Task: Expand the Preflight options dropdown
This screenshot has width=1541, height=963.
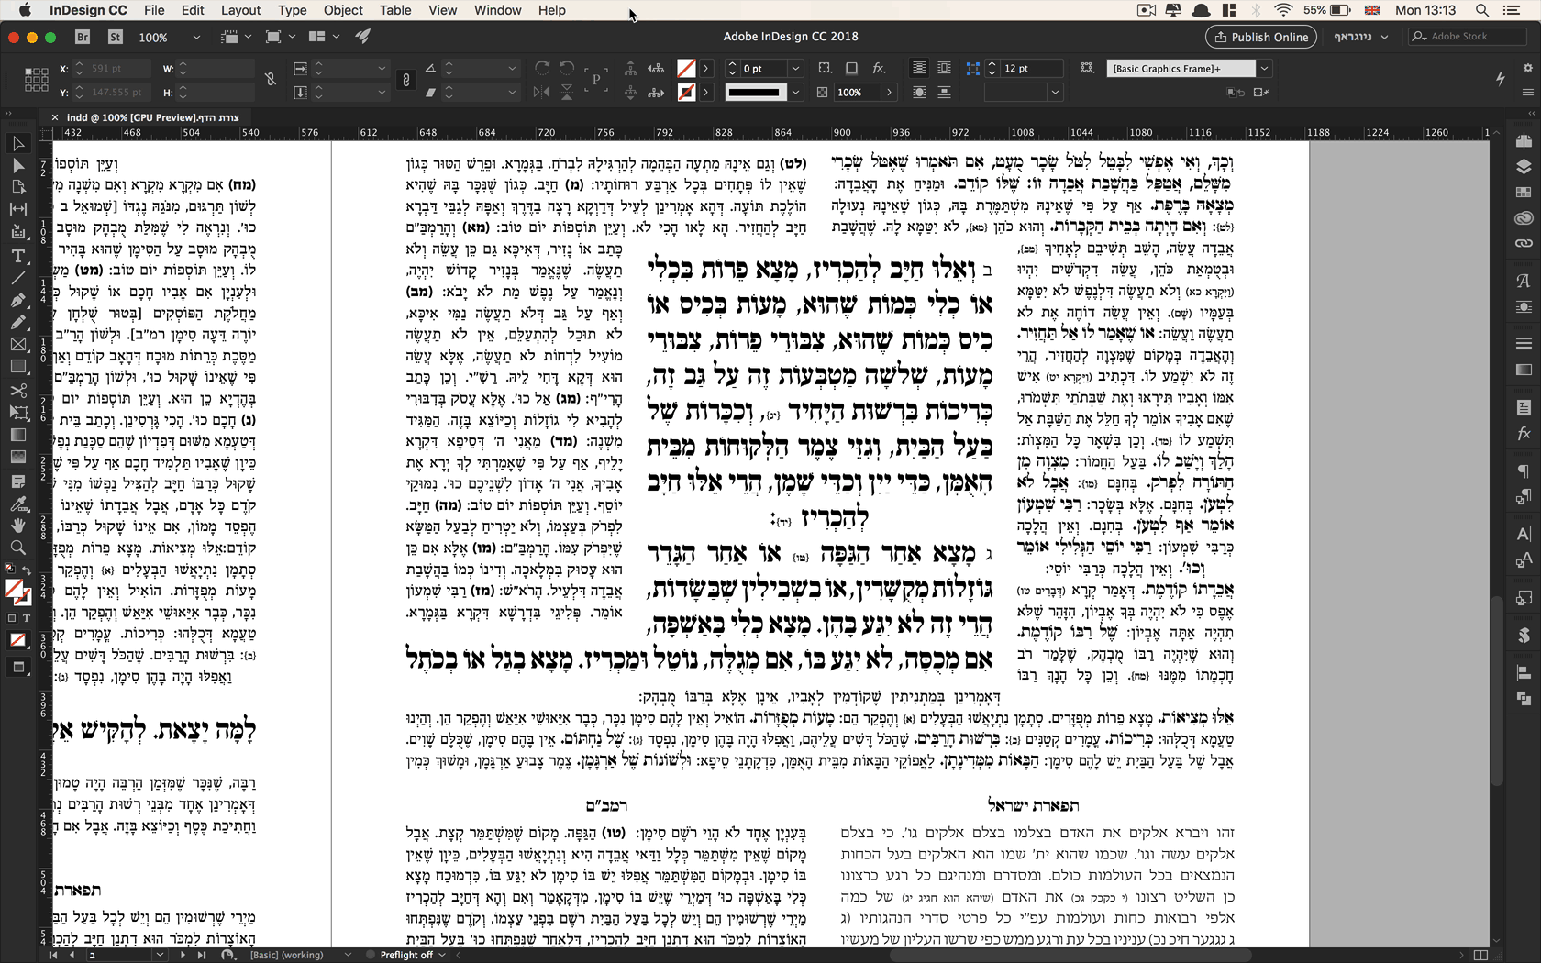Action: pos(442,955)
